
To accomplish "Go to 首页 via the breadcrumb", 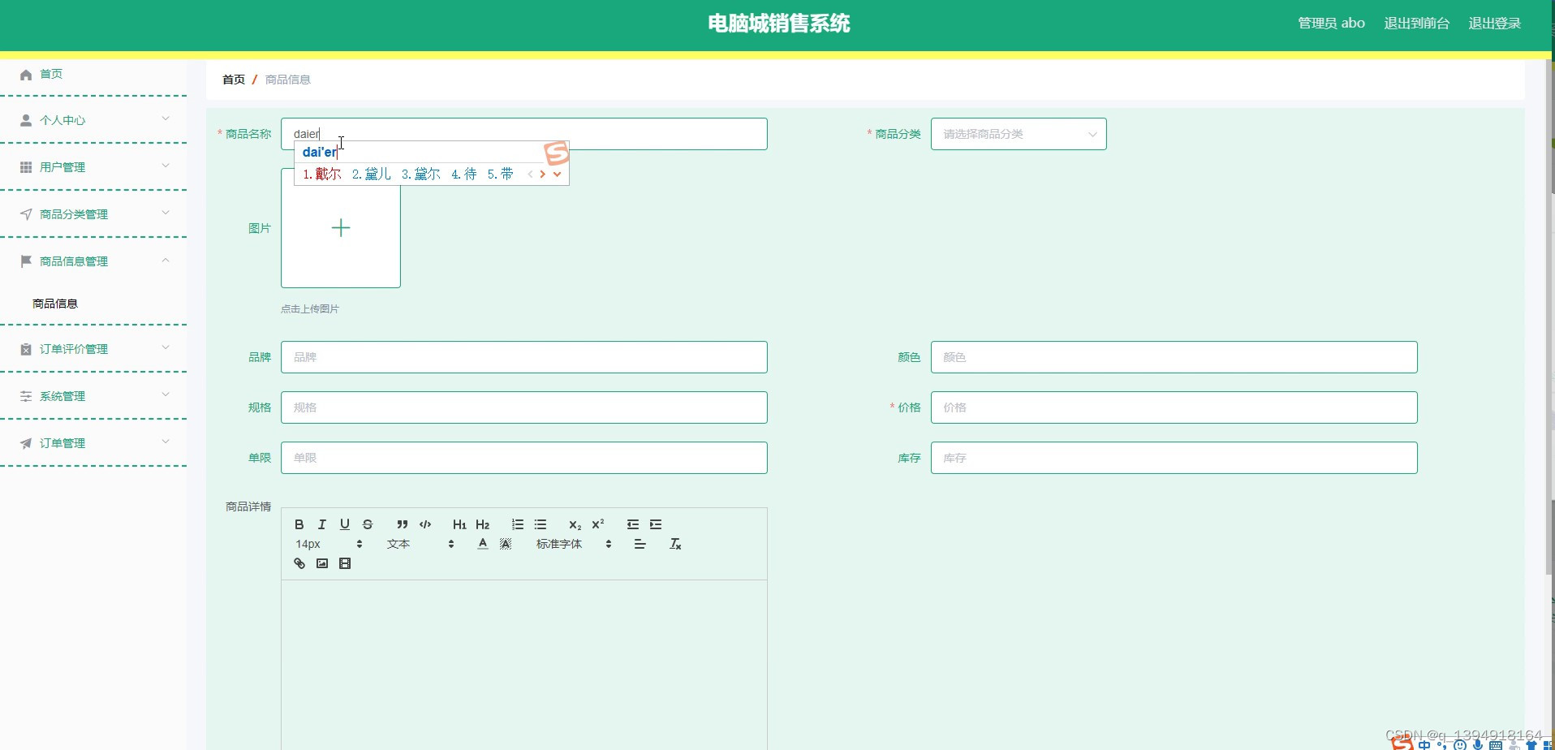I will (x=234, y=80).
